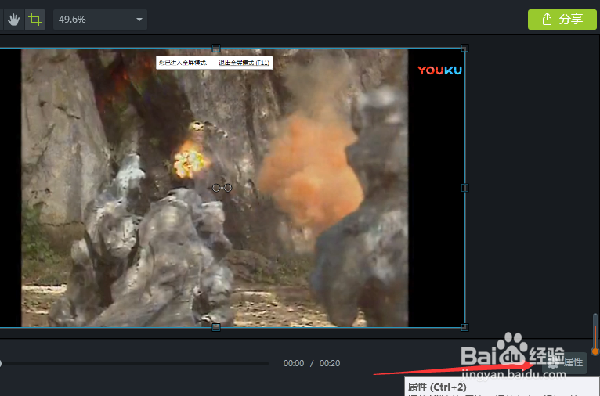The width and height of the screenshot is (600, 396).
Task: Click the right-middle canvas resize handle
Action: (x=464, y=188)
